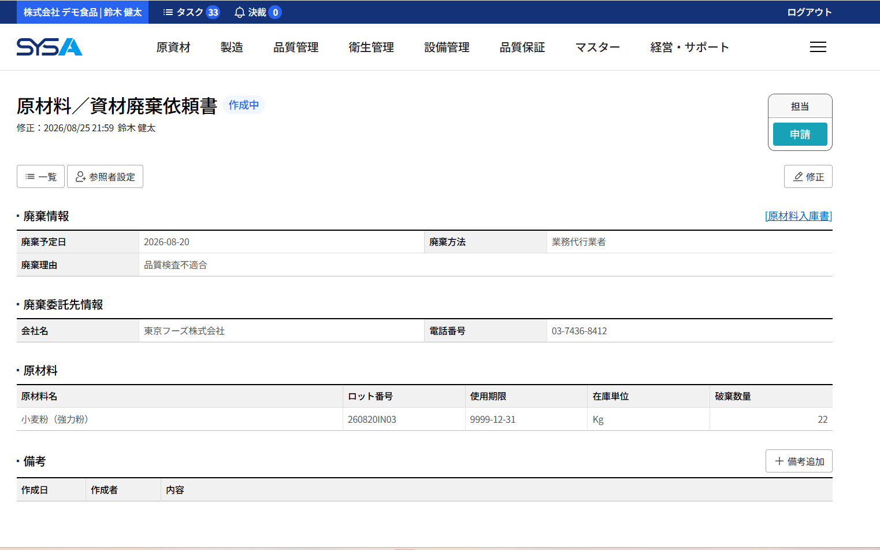Image resolution: width=880 pixels, height=550 pixels.
Task: Click the phone number 03-7436-8412
Action: 579,331
